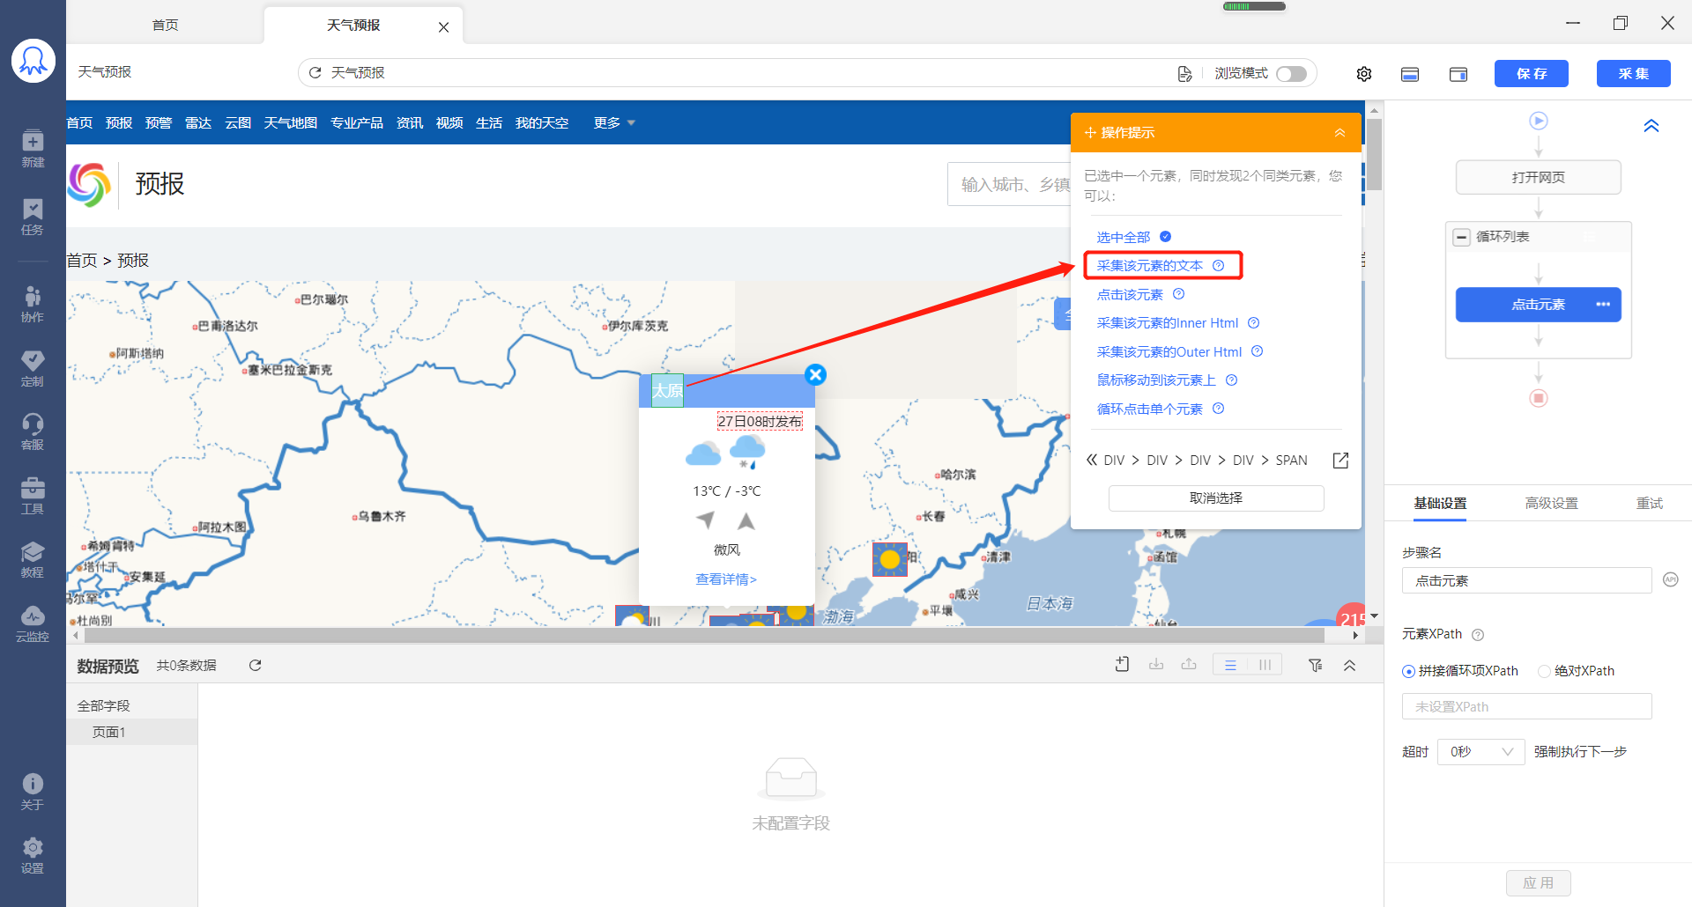This screenshot has height=907, width=1692.
Task: Choose 点击该元素 option
Action: [1130, 294]
